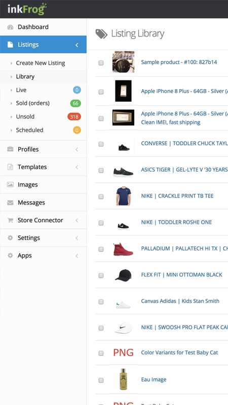Open Canvas Adidas Kids Stan Smith link
Viewport: 228px width, 405px height.
pos(180,301)
